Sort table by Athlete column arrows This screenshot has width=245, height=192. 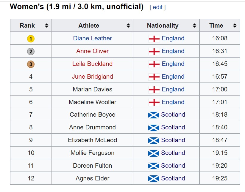pyautogui.click(x=128, y=26)
